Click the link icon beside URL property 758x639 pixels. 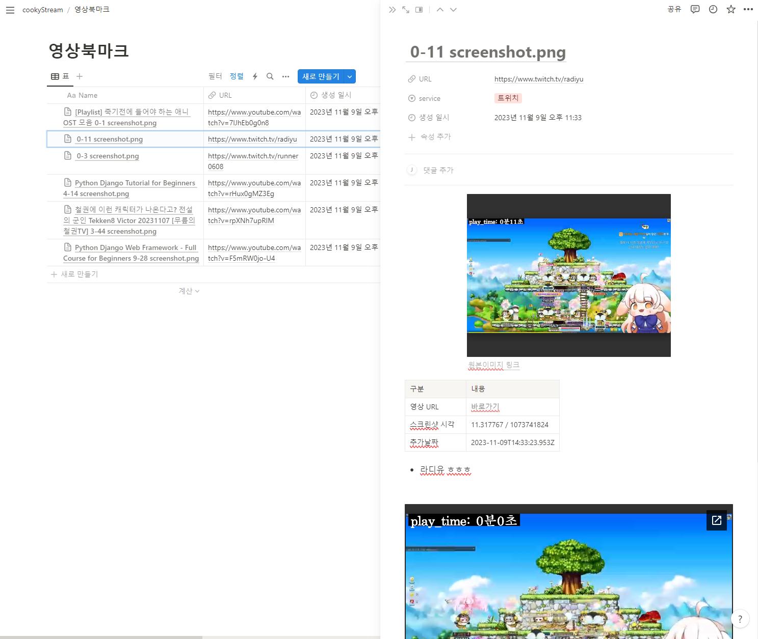click(x=412, y=79)
